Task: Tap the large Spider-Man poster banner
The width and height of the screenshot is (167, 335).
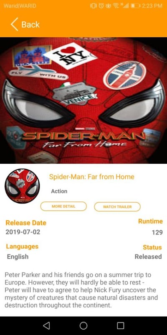Action: [x=83, y=100]
